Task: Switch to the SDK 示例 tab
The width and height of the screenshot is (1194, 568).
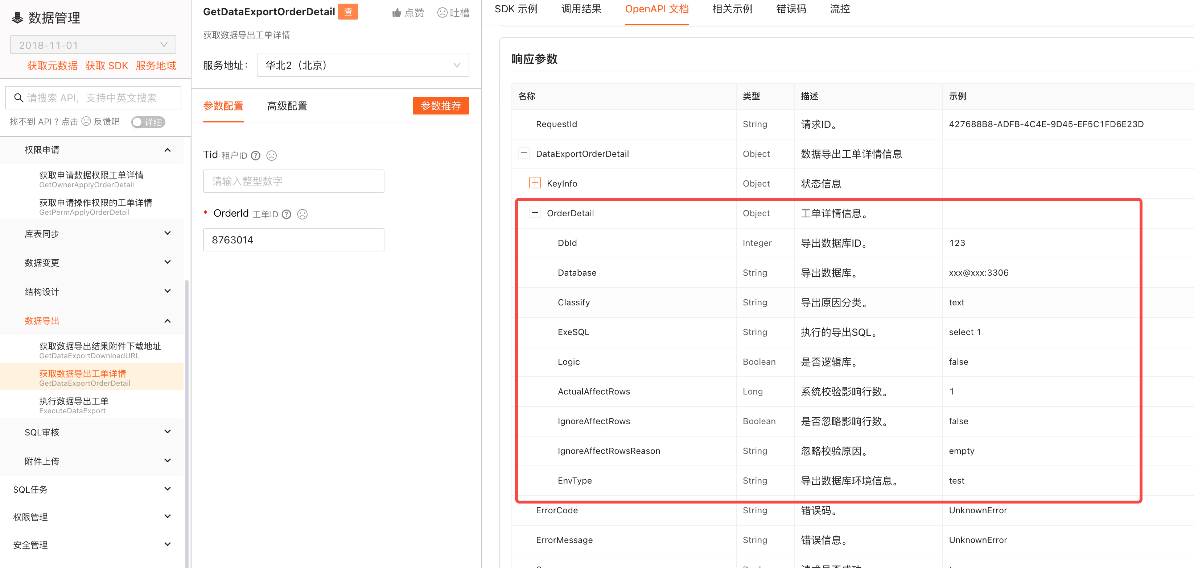Action: coord(516,9)
